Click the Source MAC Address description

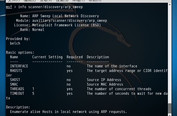point(105,84)
